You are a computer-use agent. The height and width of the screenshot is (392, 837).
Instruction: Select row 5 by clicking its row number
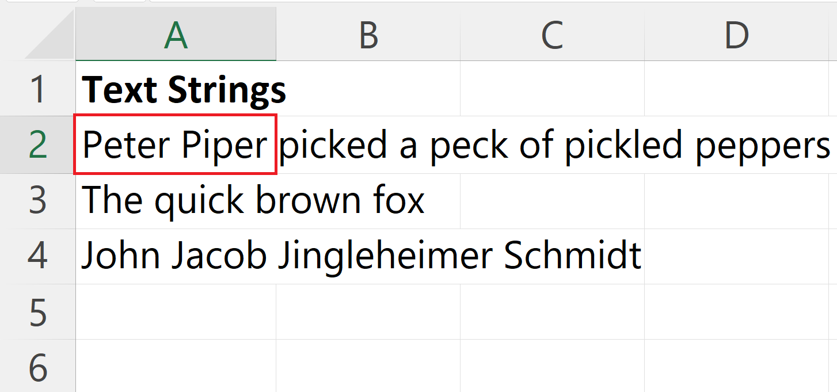pos(37,310)
